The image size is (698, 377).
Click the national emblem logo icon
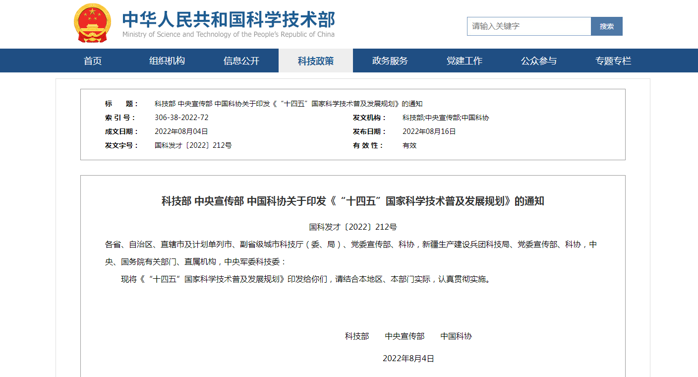(x=93, y=23)
